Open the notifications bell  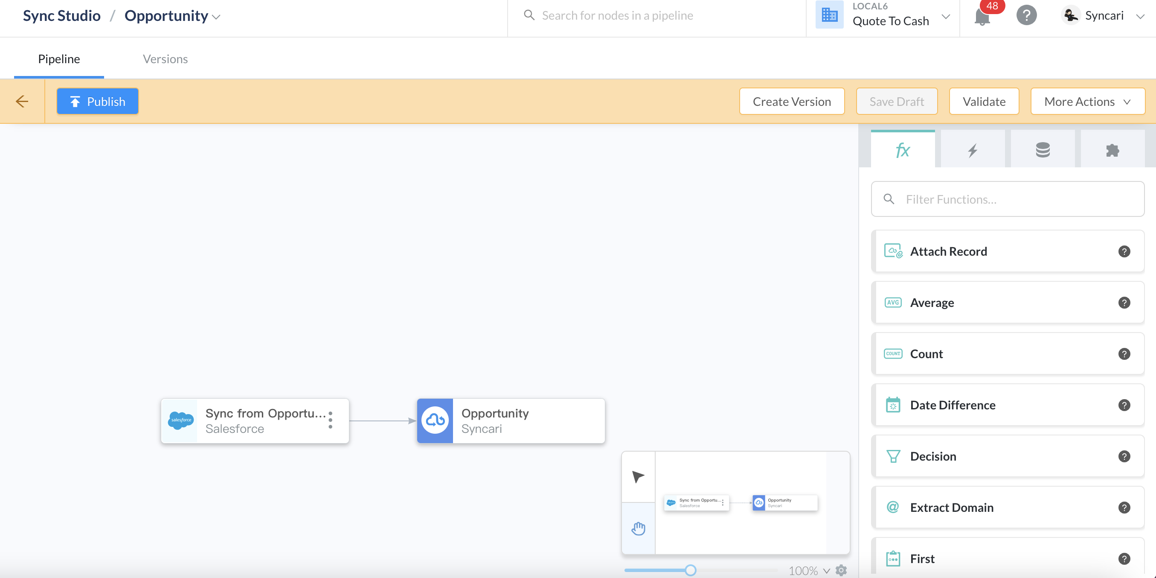pyautogui.click(x=982, y=17)
